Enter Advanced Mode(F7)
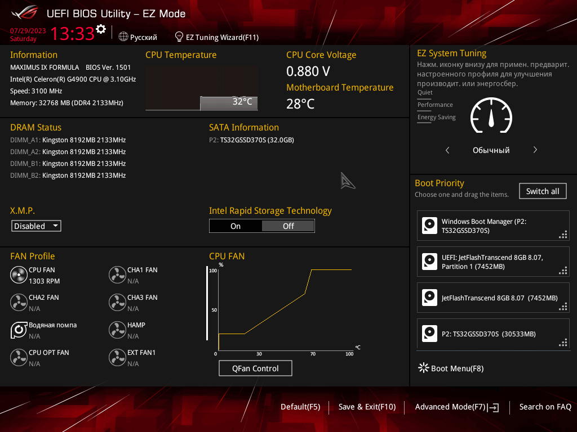This screenshot has width=577, height=432. coord(456,407)
